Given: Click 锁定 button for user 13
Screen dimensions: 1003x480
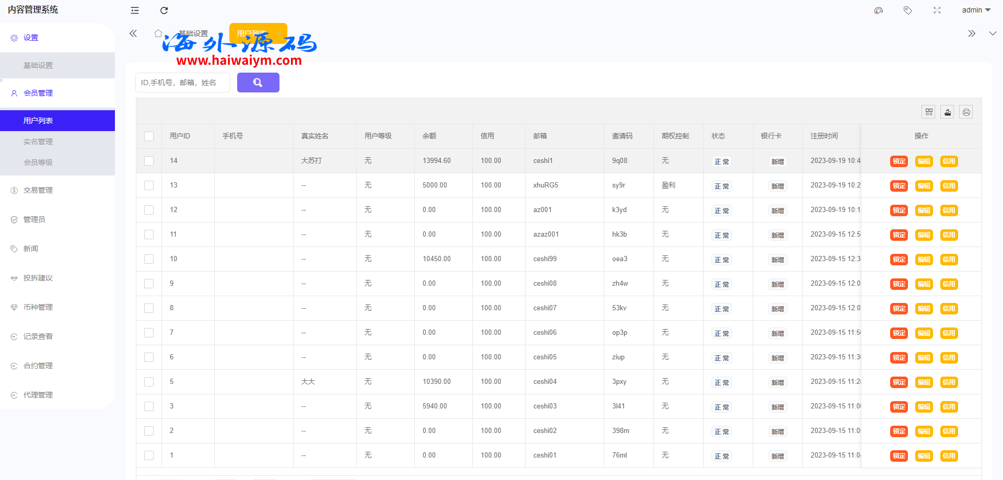Looking at the screenshot, I should click(x=899, y=186).
